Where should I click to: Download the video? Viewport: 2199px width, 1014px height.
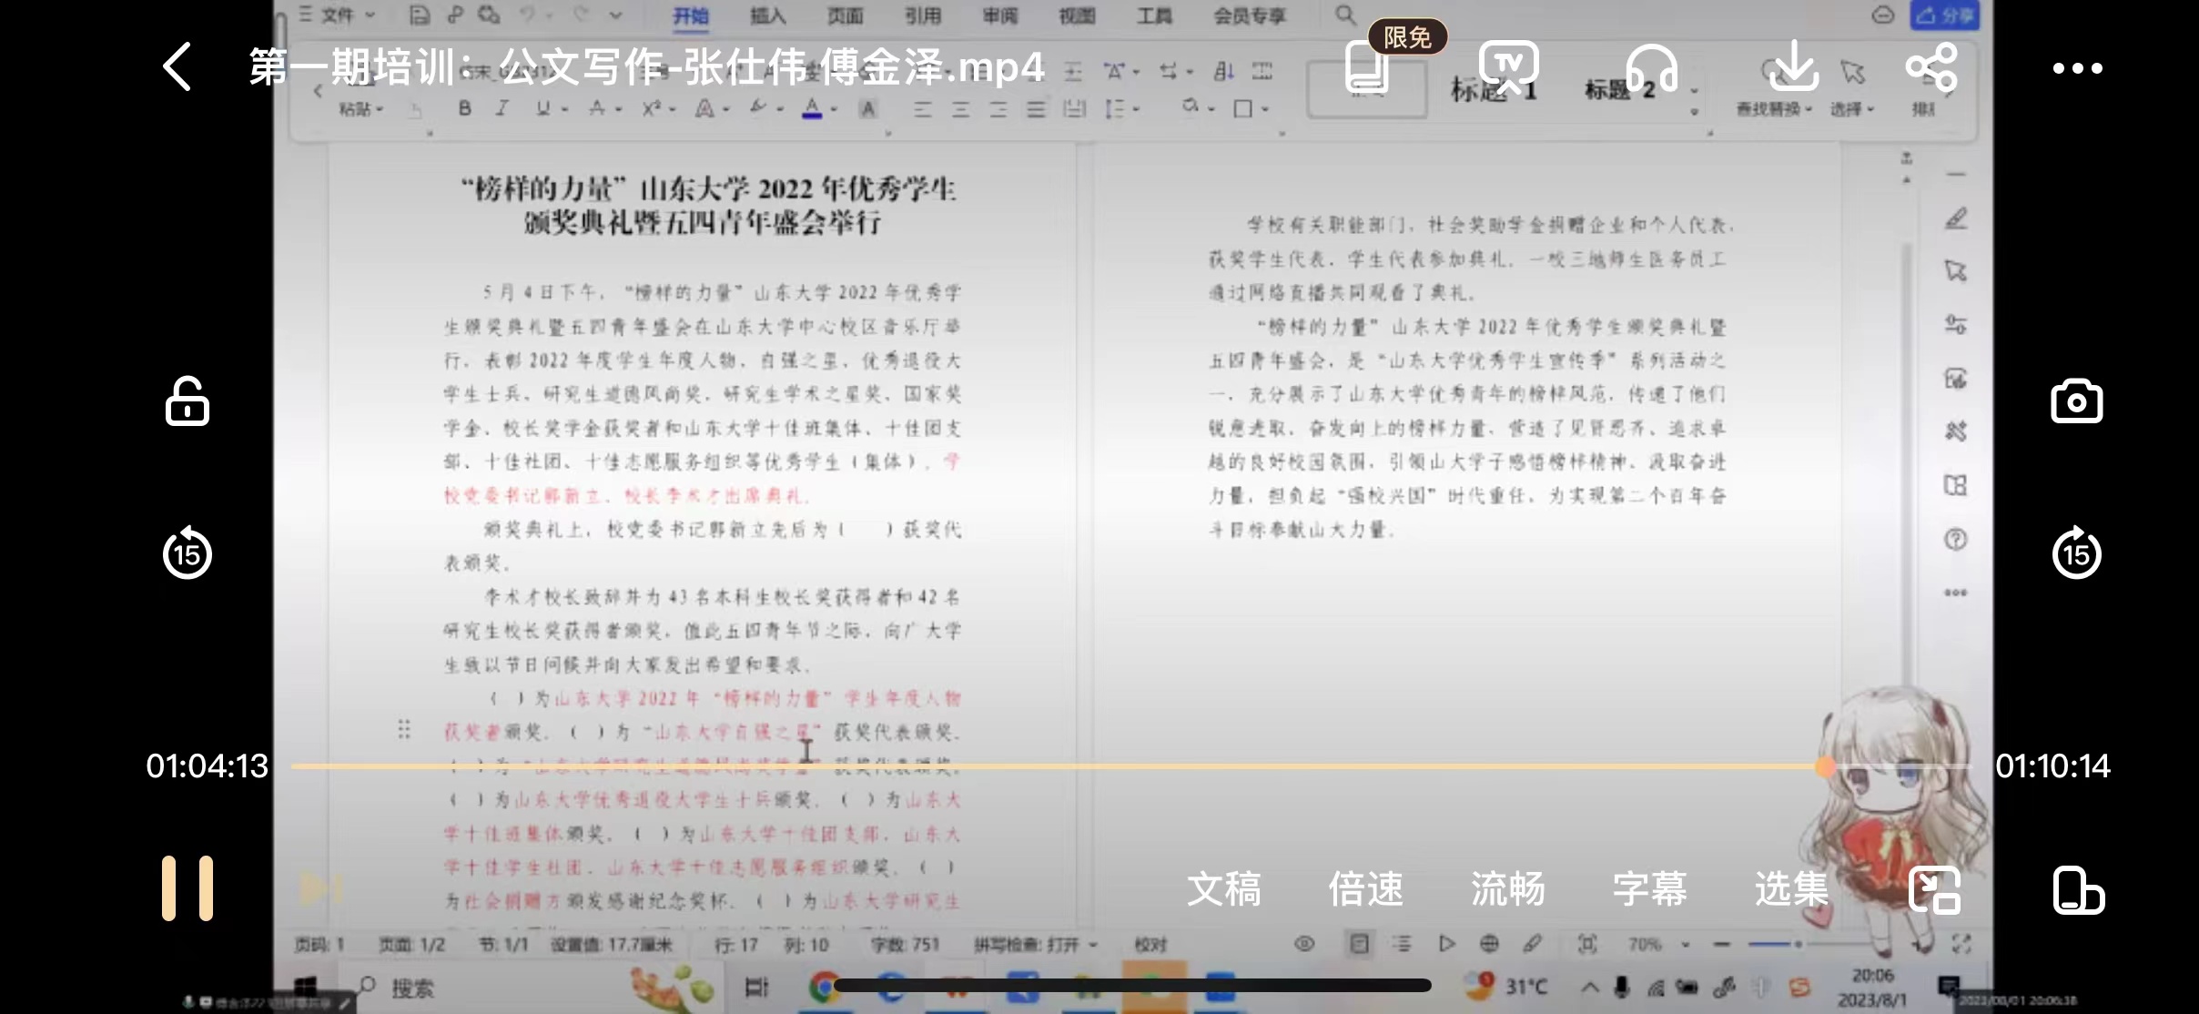[1793, 66]
